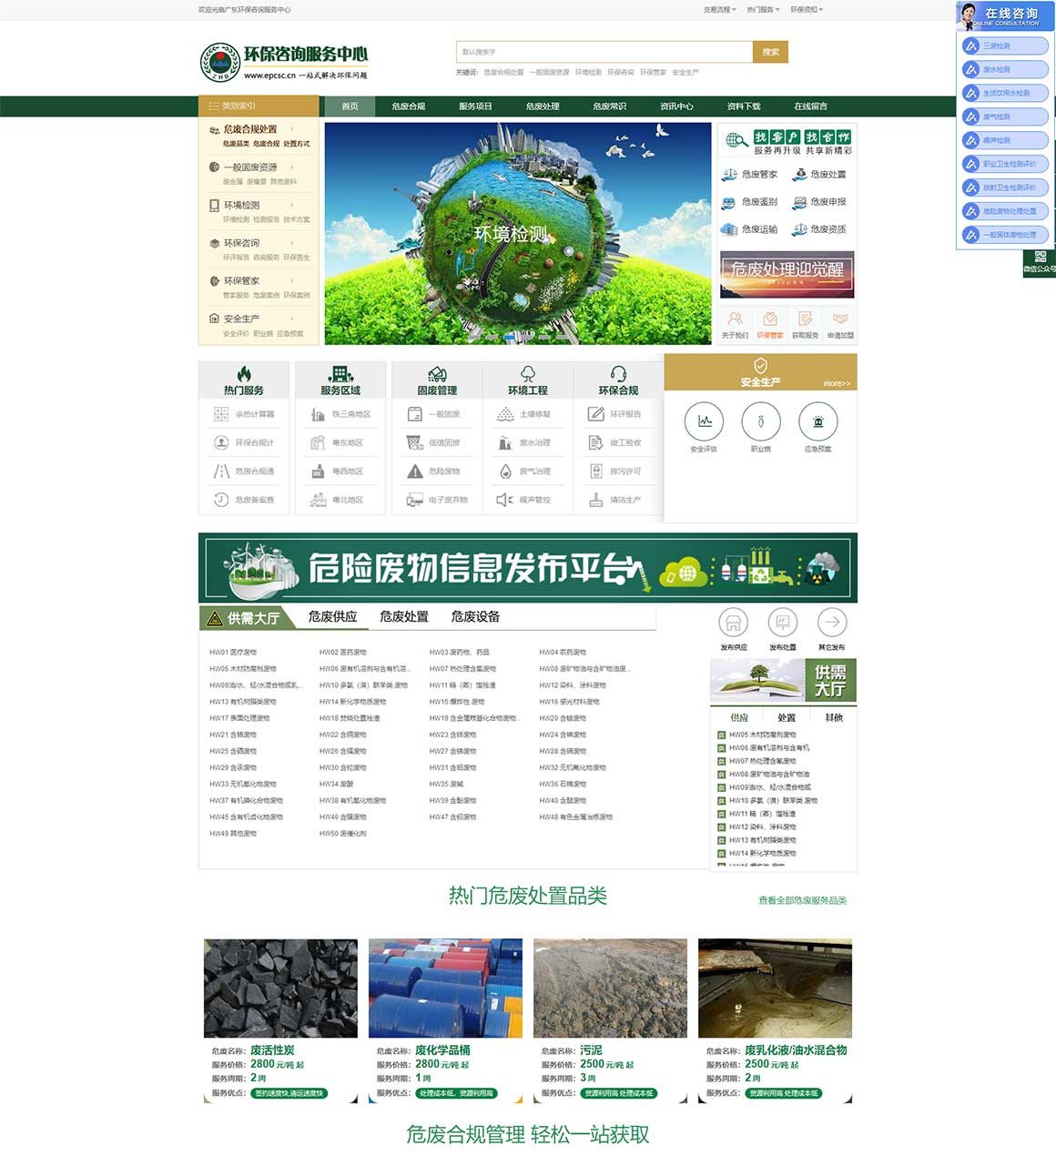Open the 废化学品桶 barrel thumbnail
The width and height of the screenshot is (1056, 1156).
click(x=445, y=989)
